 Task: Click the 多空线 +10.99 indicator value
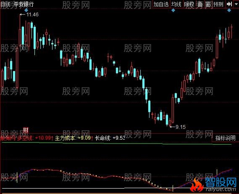35,138
